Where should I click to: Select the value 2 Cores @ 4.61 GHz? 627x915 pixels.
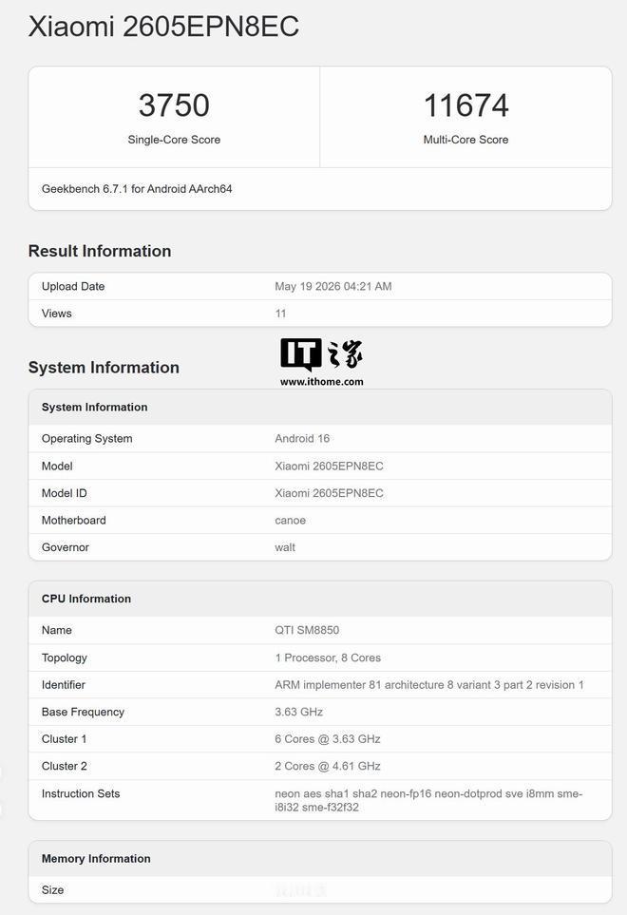point(328,766)
